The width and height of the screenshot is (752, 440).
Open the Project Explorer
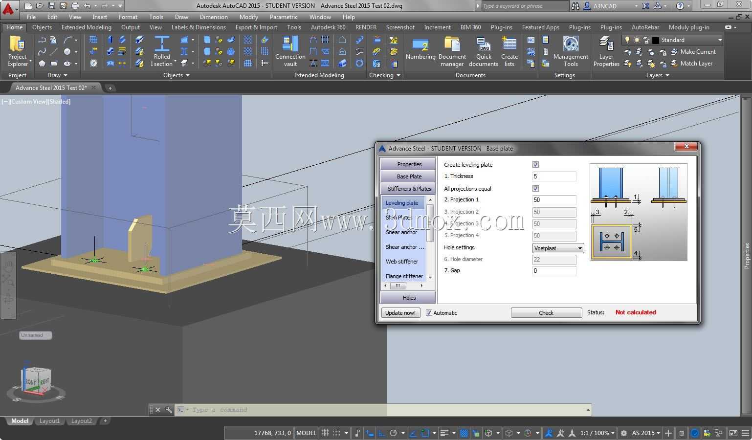point(17,51)
